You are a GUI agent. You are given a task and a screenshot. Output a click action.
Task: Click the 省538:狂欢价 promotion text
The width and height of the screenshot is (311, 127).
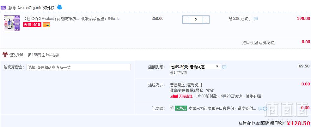tap(240, 19)
